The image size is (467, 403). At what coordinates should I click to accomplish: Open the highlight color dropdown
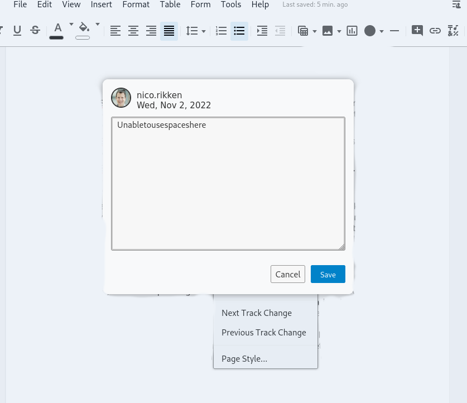(97, 25)
